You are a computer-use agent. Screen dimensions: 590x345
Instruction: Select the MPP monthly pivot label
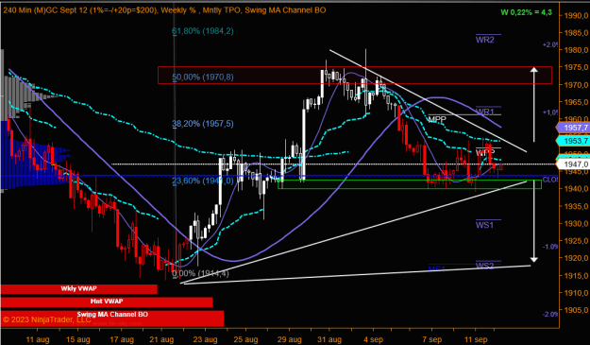(x=437, y=119)
